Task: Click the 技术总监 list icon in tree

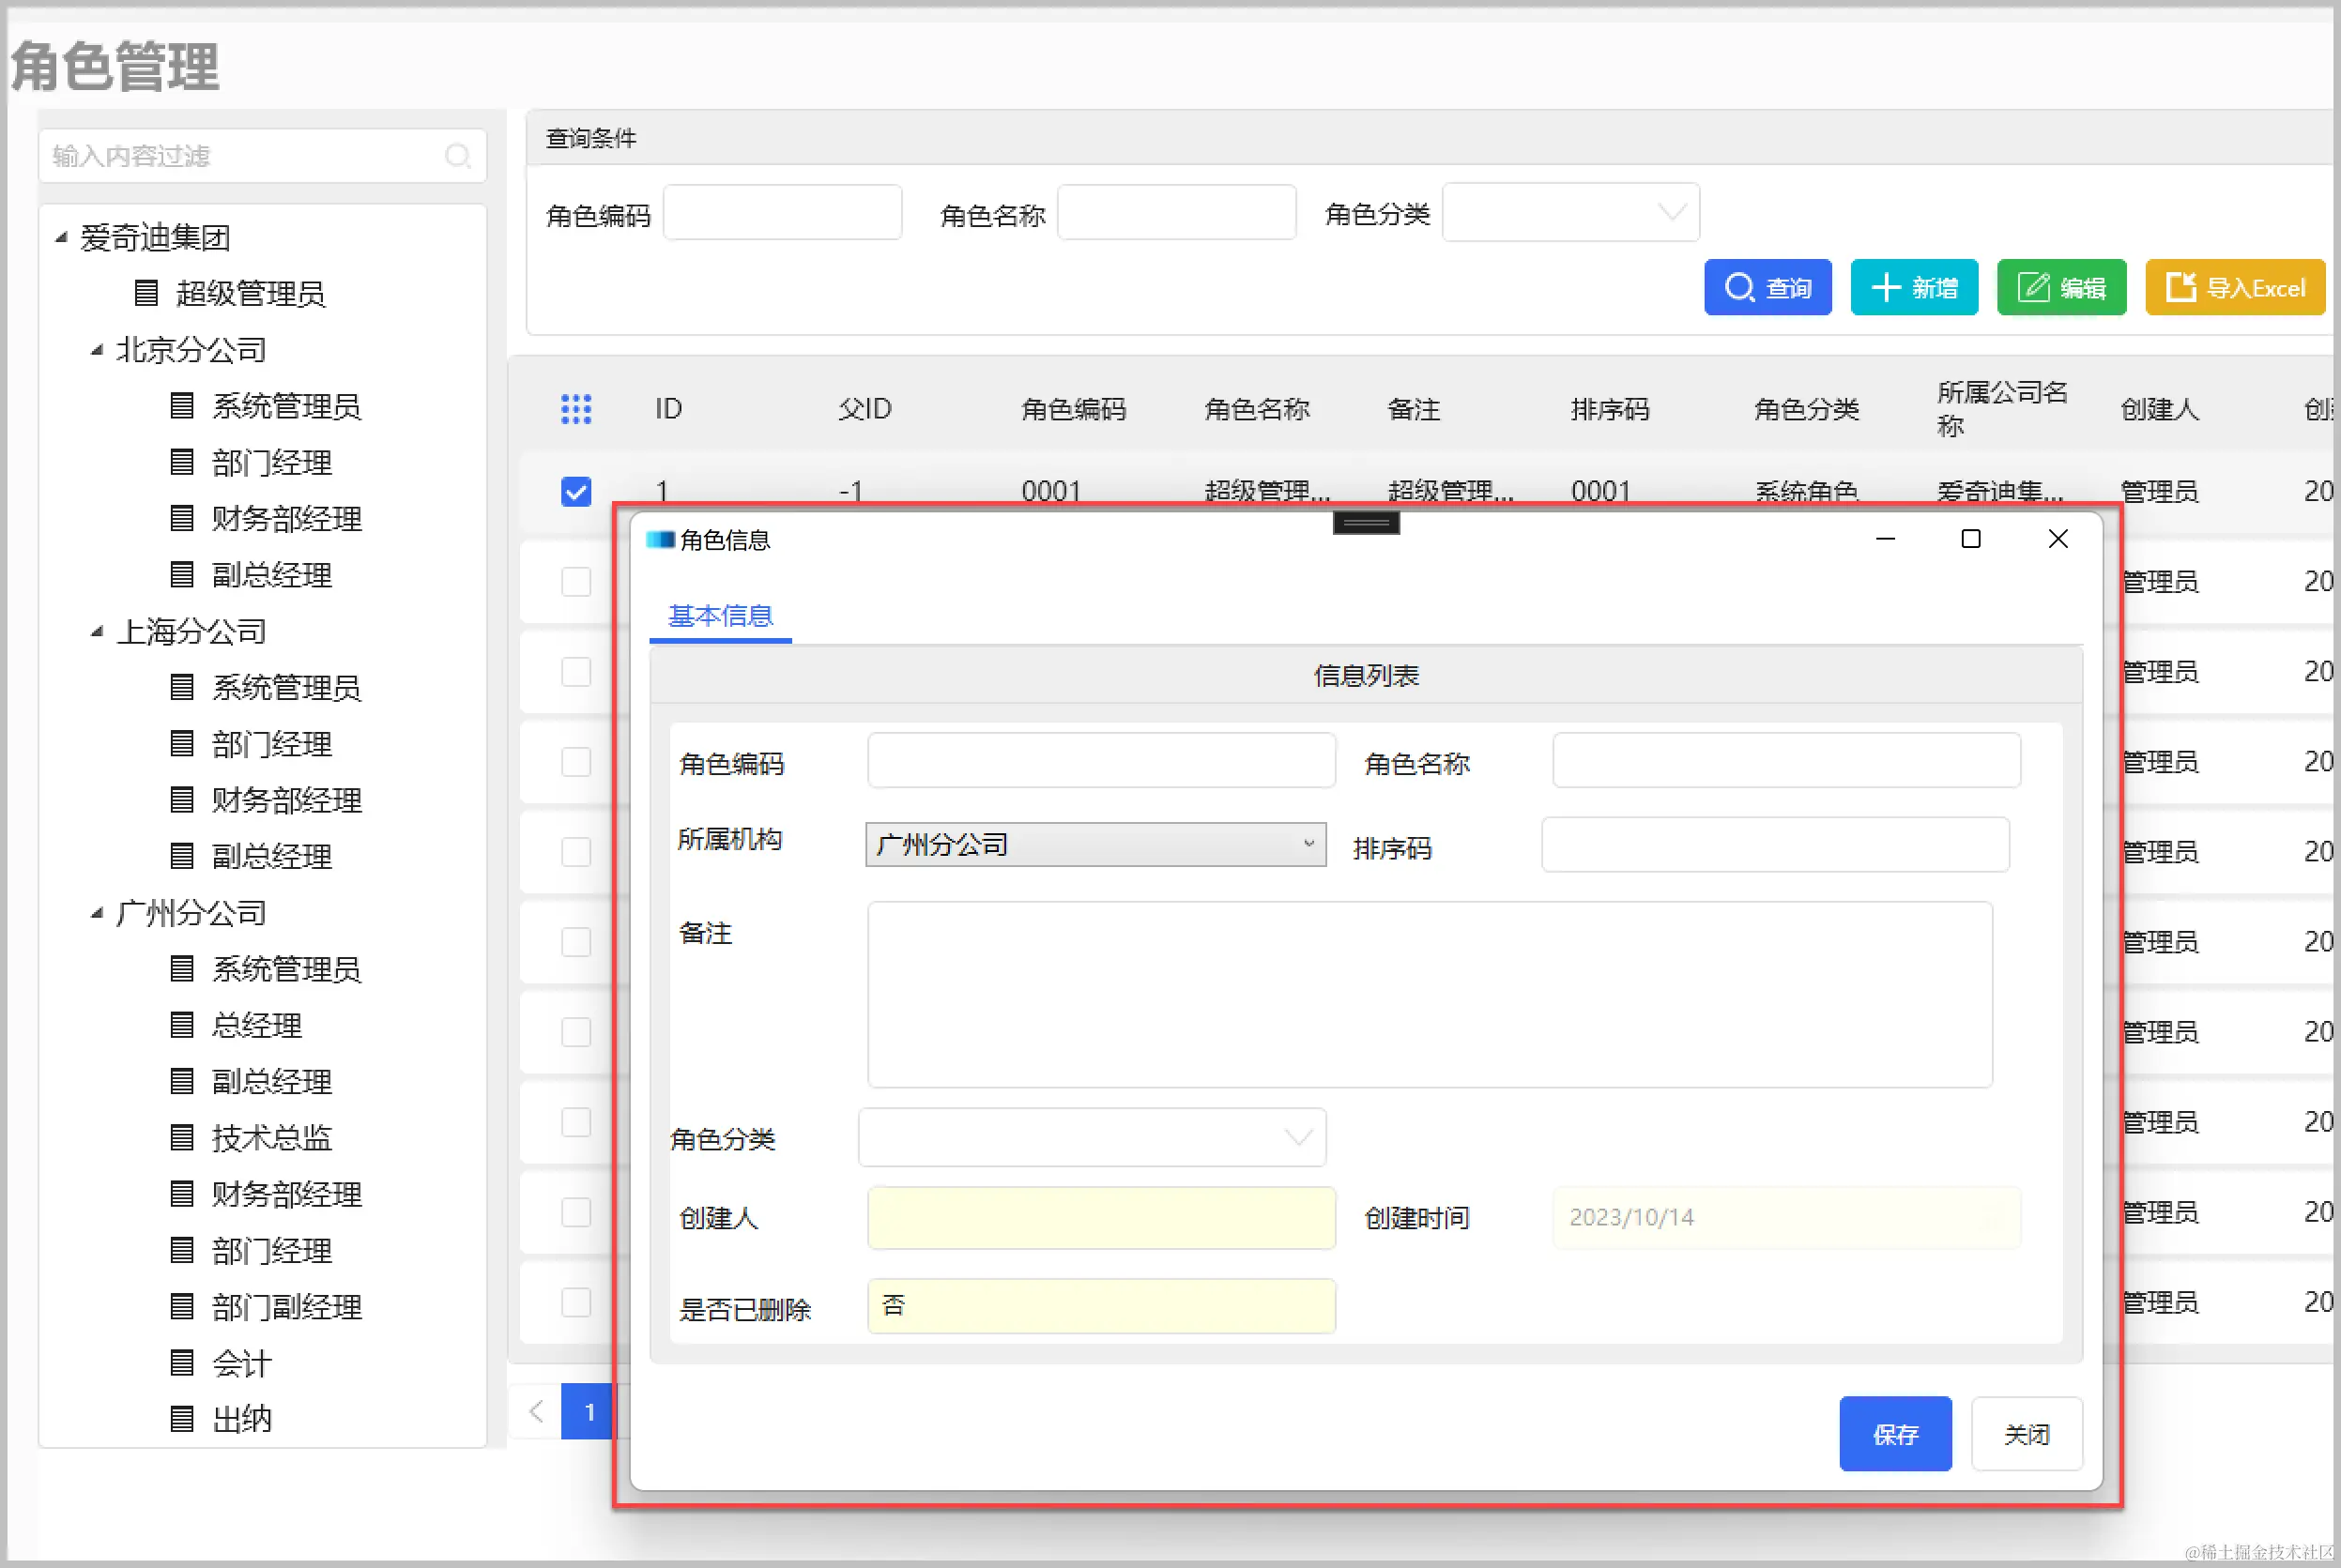Action: (182, 1137)
